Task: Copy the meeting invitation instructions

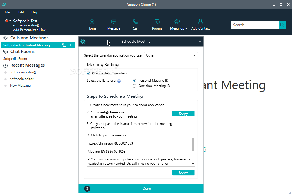Action: click(183, 172)
